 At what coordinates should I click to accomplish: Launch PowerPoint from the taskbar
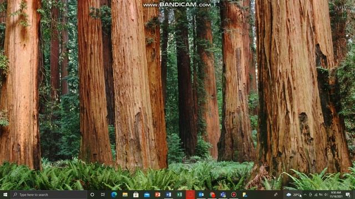tap(158, 195)
